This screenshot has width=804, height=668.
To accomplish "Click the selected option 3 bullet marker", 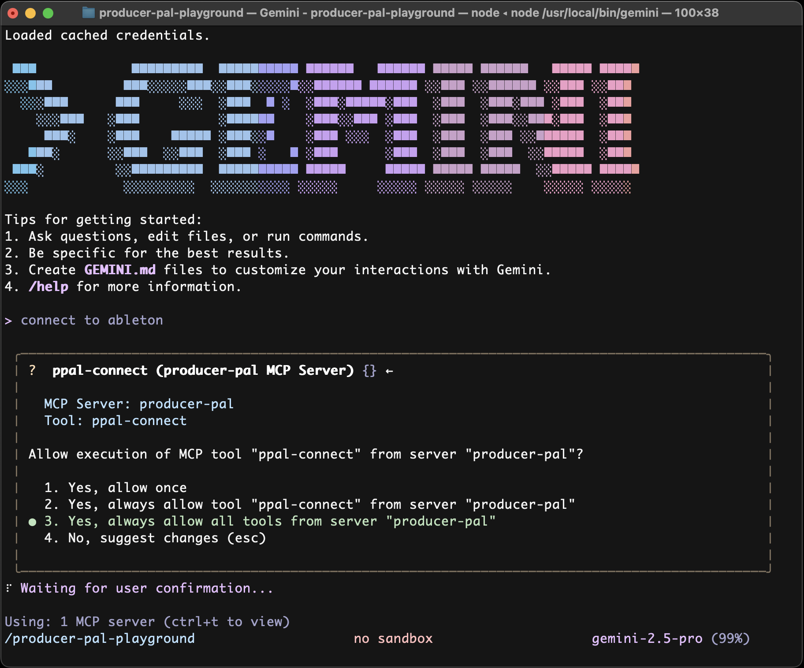I will coord(32,521).
